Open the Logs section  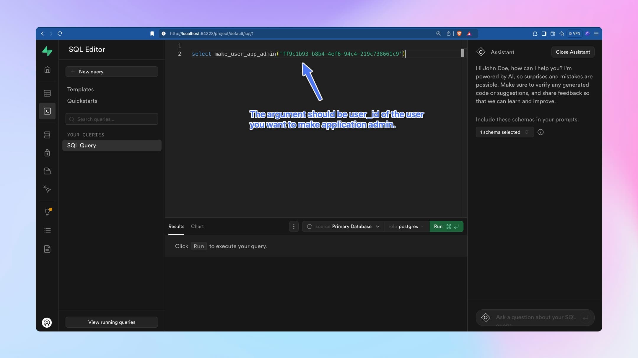(48, 230)
